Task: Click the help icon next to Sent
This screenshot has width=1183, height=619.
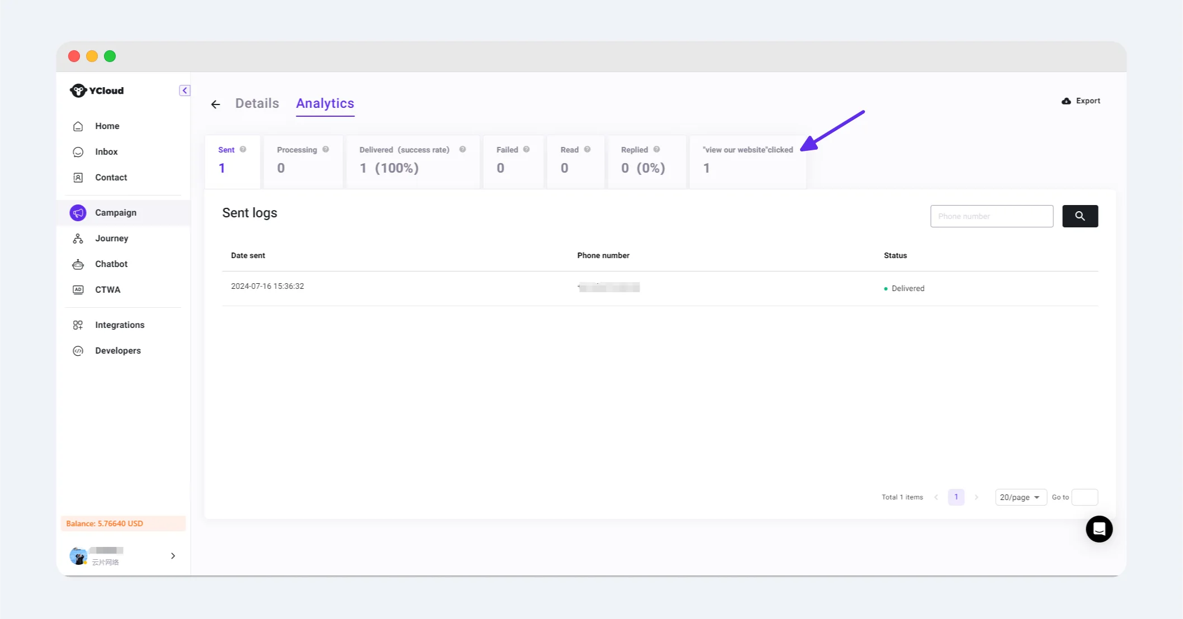Action: (243, 149)
